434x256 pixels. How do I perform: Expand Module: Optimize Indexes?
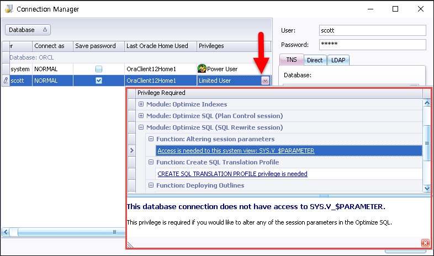tap(141, 104)
